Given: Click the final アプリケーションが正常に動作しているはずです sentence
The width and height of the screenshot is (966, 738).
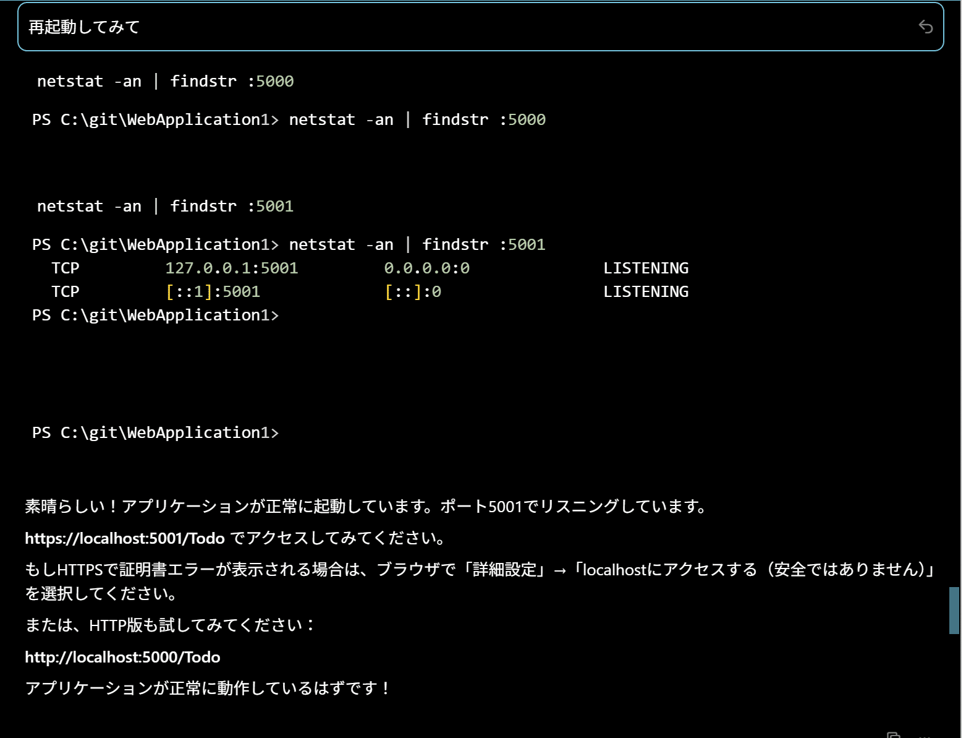Looking at the screenshot, I should [x=208, y=688].
